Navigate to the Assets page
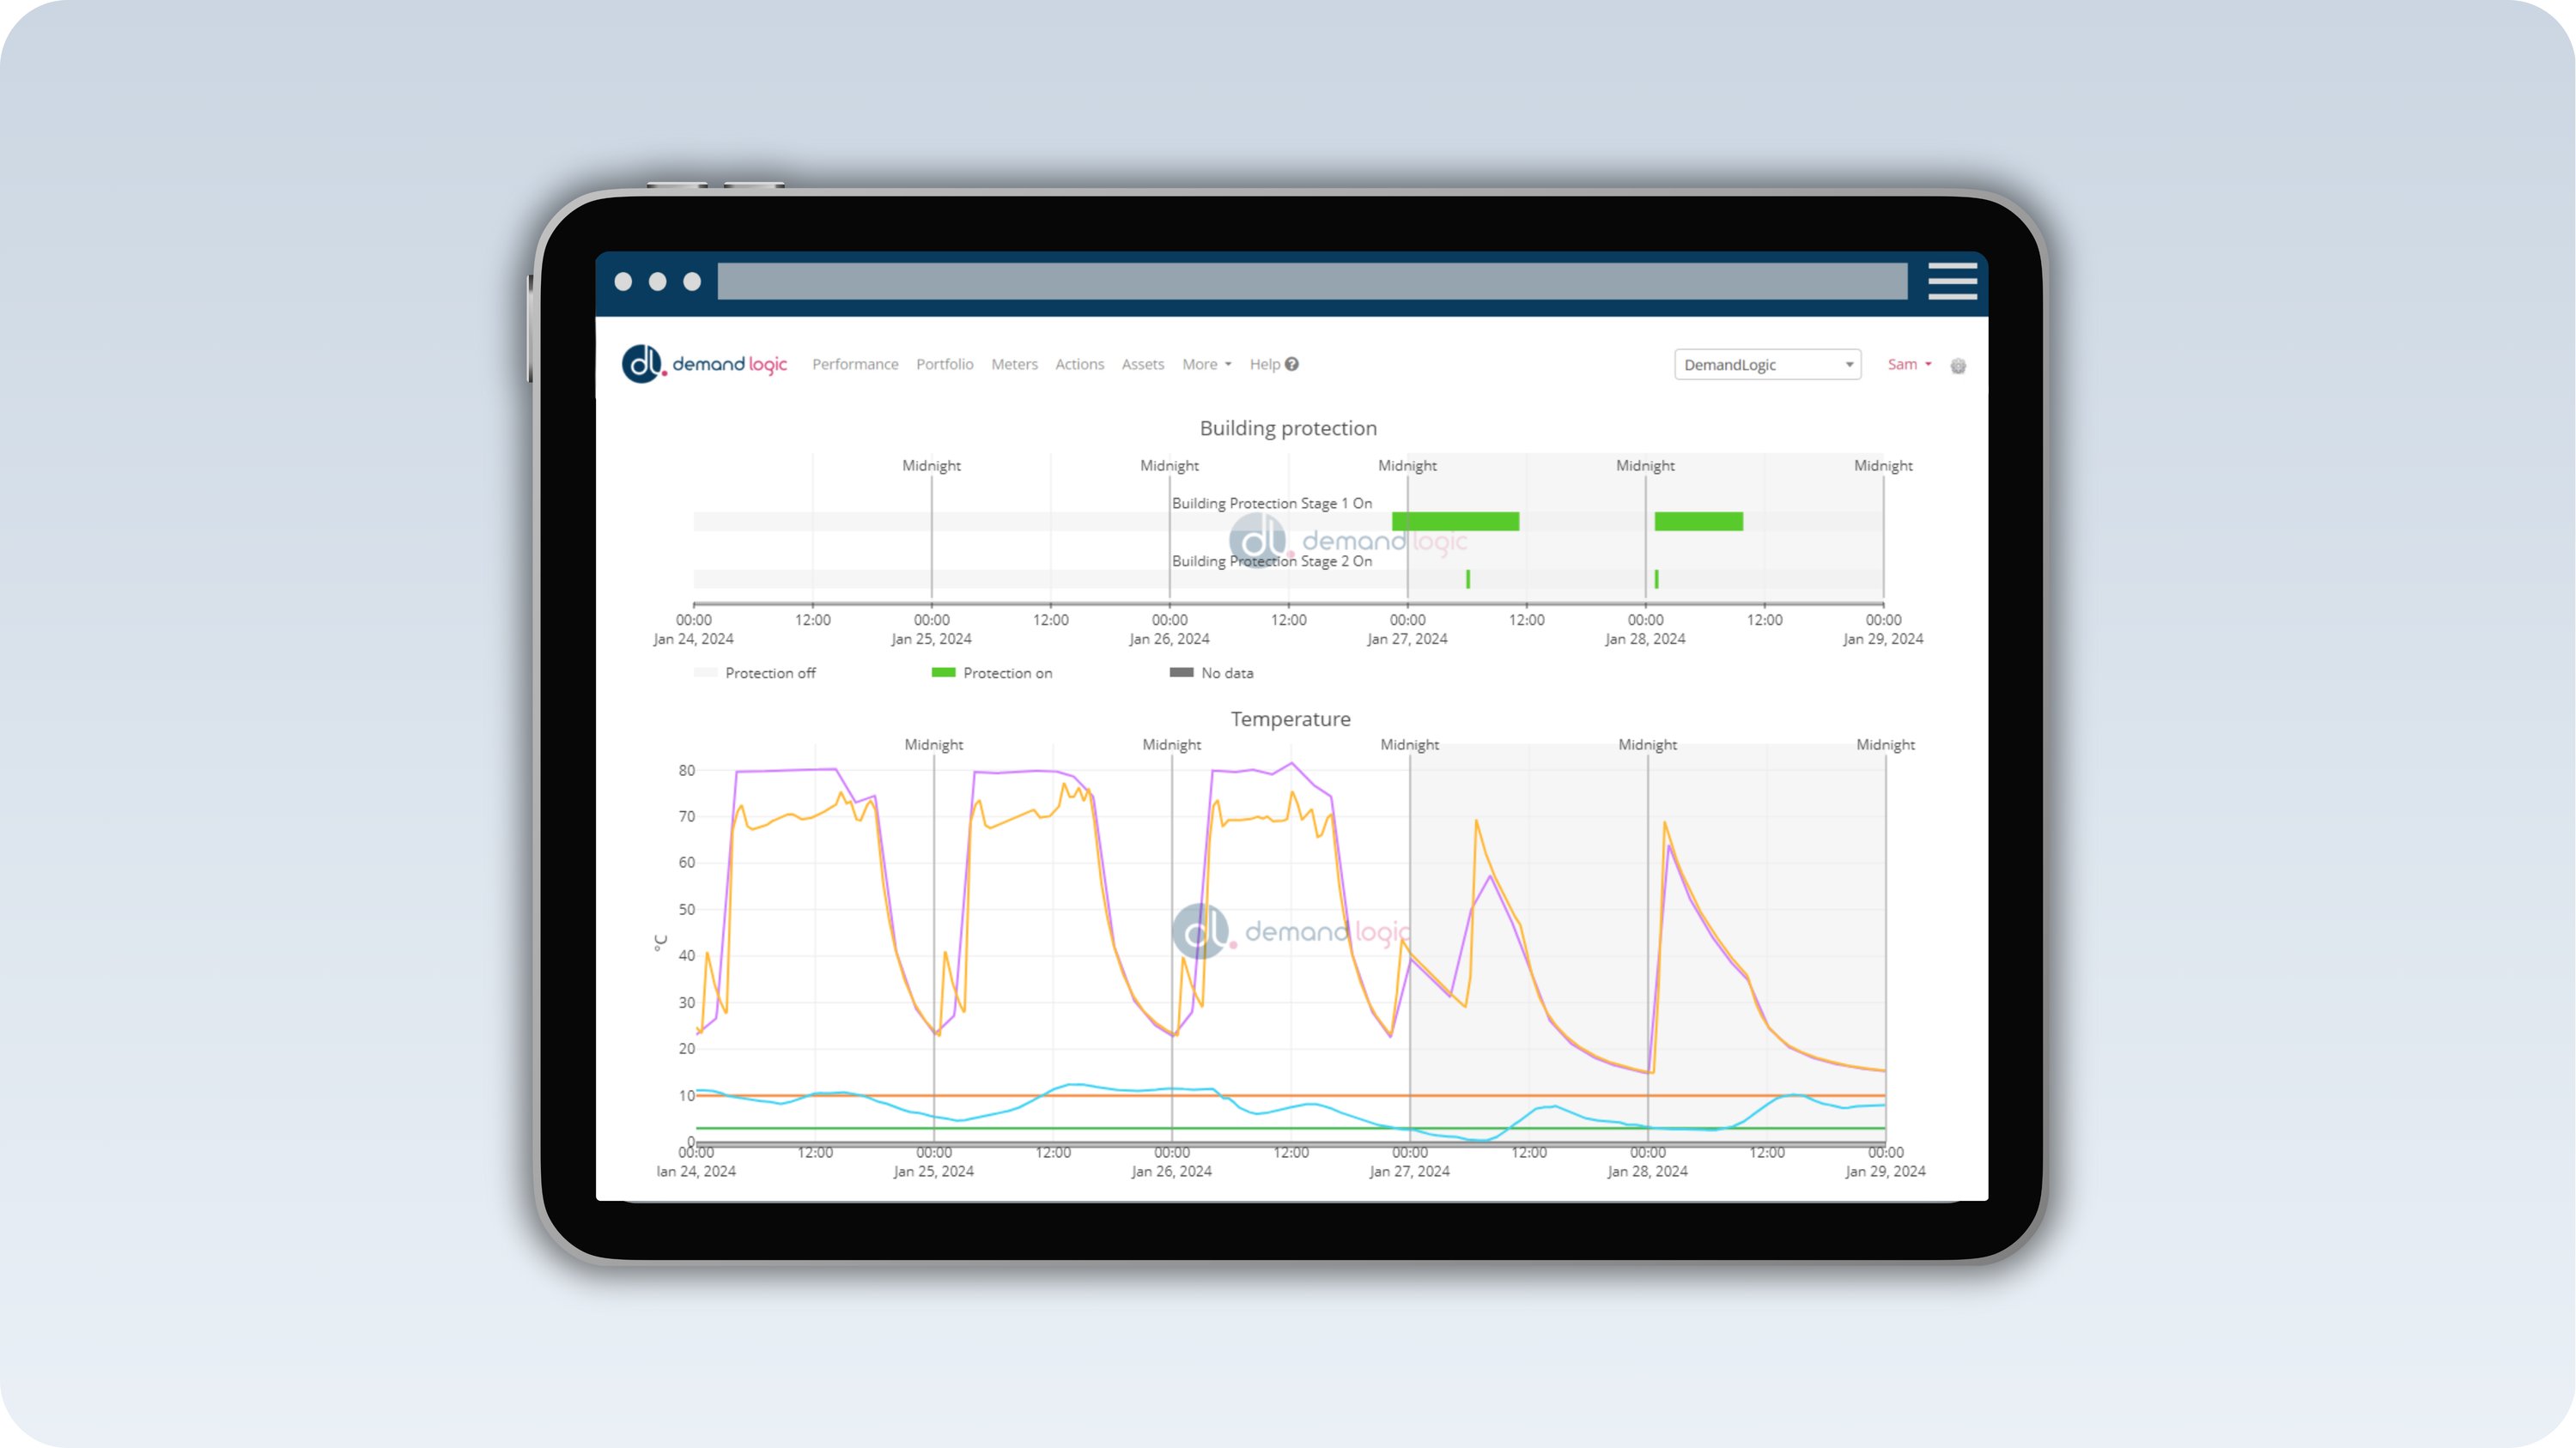Viewport: 2576px width, 1448px height. pos(1143,364)
